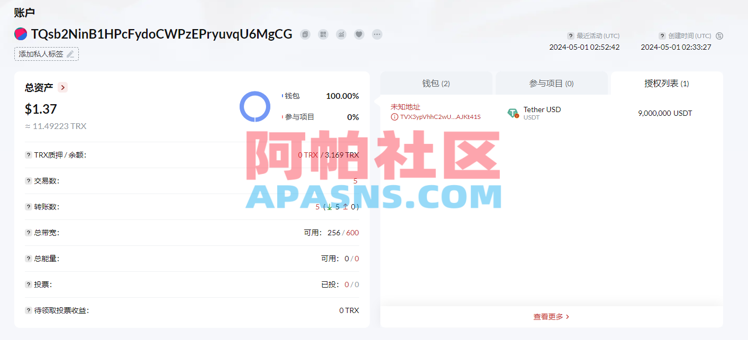Copy the account address TQsb2NinB1HPcFydoCWPzEPryuvqU6MgCG

(305, 34)
